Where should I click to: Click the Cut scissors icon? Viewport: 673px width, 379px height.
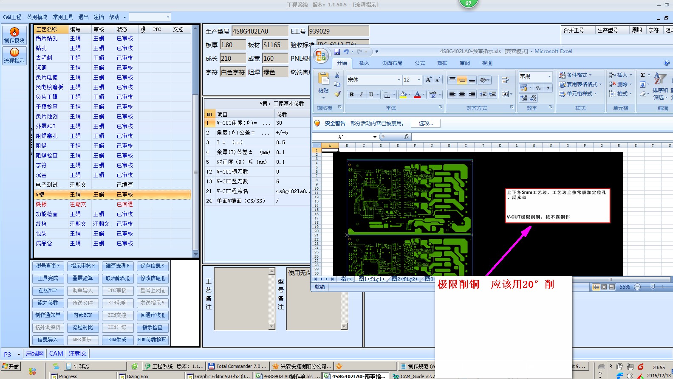(337, 75)
